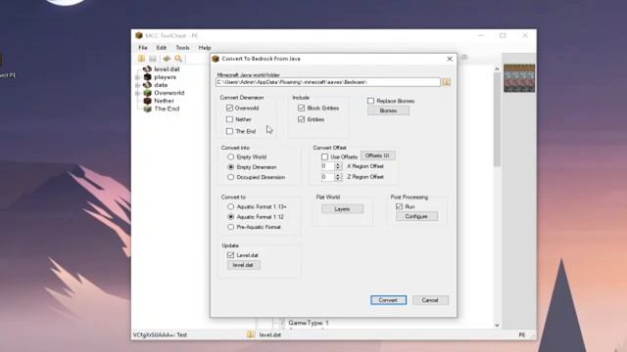Screen dimensions: 627x352
Task: Toggle the Entities include checkbox
Action: (x=302, y=119)
